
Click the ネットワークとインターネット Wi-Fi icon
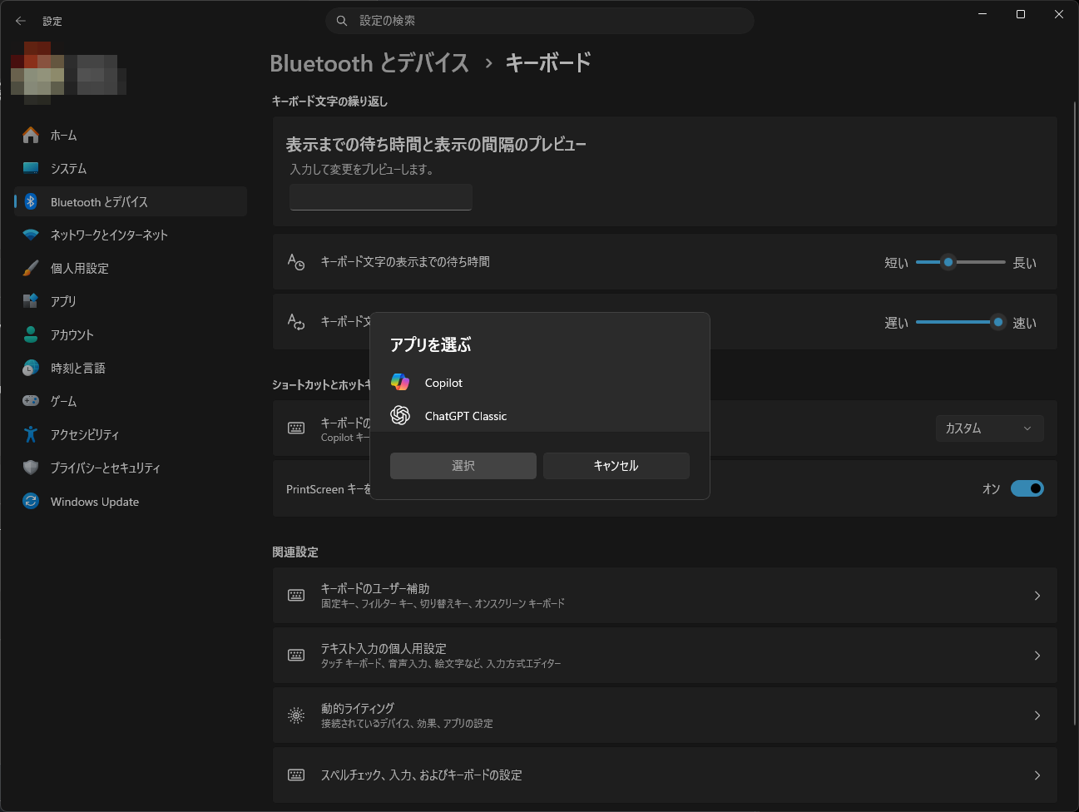tap(31, 235)
